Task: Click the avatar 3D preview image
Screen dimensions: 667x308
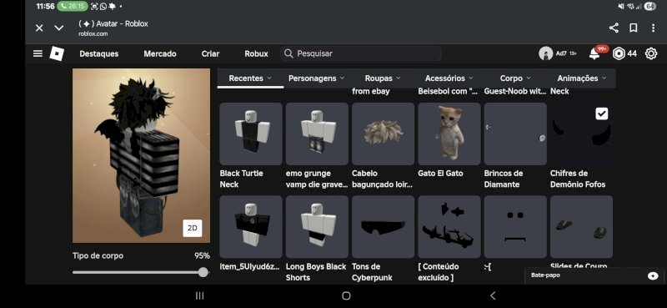Action: (141, 155)
